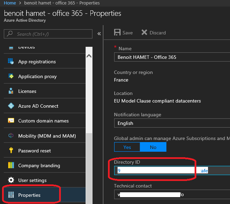Click the User settings gear icon

pos(11,180)
